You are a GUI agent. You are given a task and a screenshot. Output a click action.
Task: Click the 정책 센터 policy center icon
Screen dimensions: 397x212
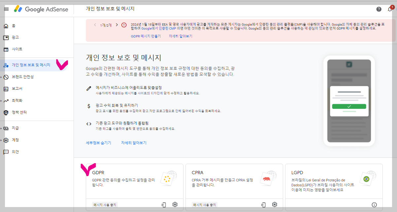(6, 112)
